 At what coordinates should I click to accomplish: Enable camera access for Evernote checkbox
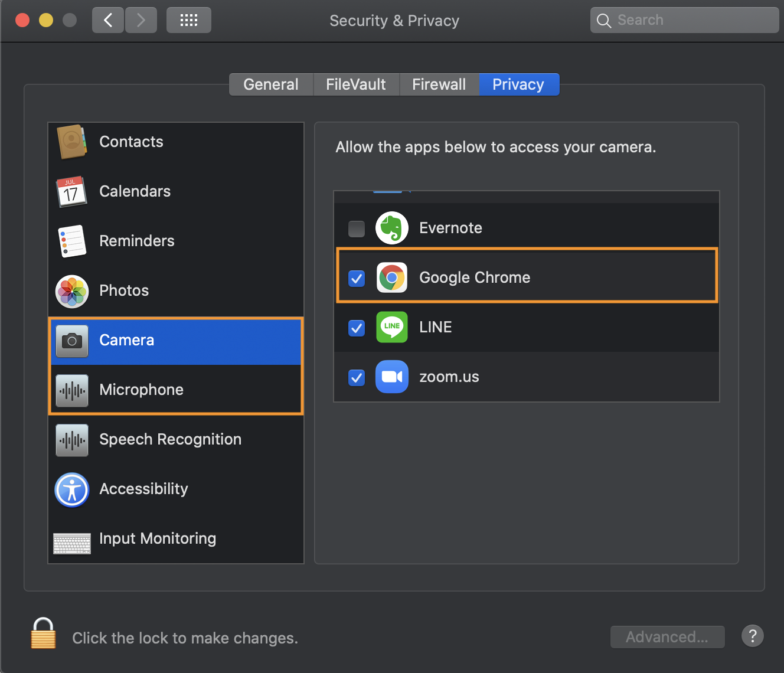click(357, 228)
